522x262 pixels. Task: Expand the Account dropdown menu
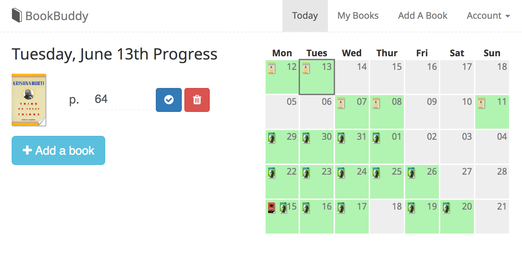[488, 15]
